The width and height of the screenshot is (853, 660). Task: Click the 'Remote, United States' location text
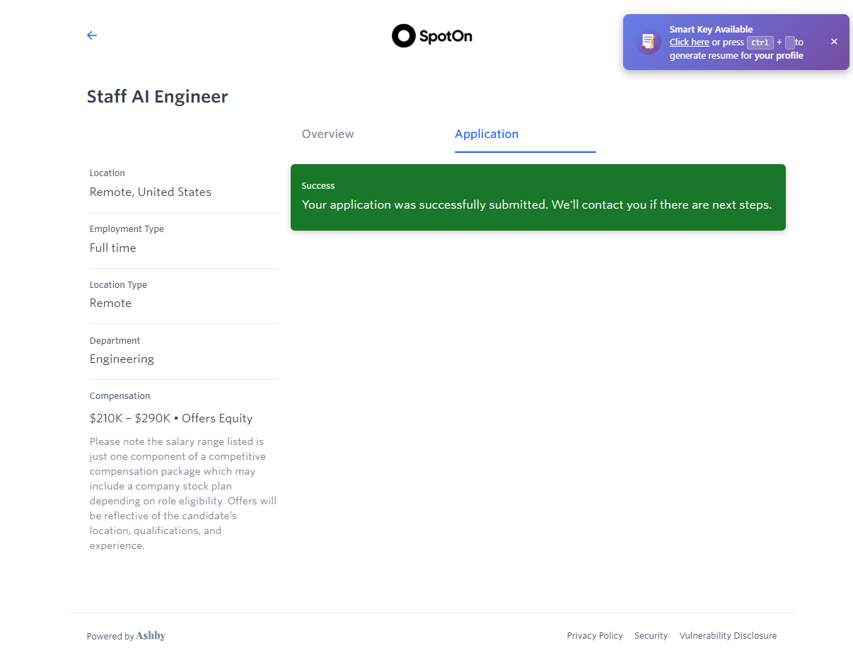point(150,192)
